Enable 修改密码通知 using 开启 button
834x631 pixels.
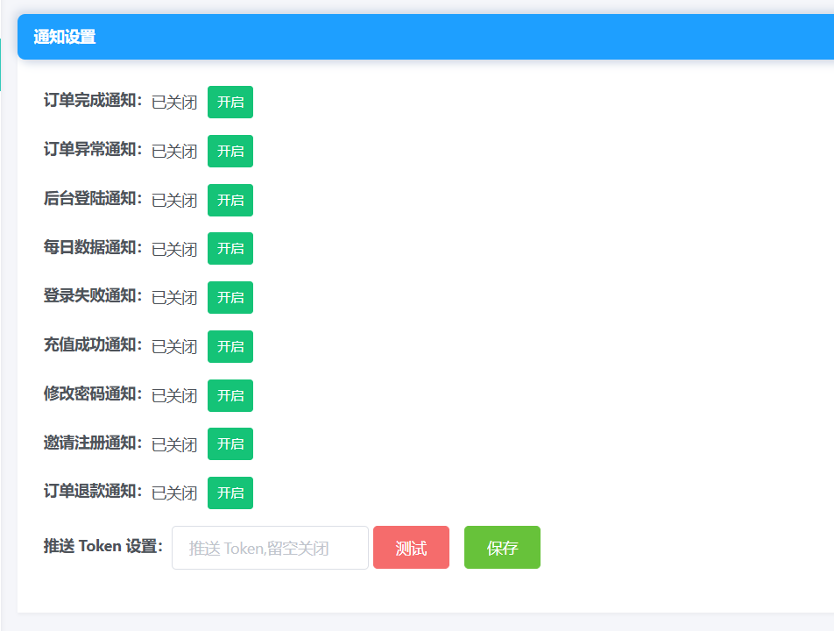230,395
